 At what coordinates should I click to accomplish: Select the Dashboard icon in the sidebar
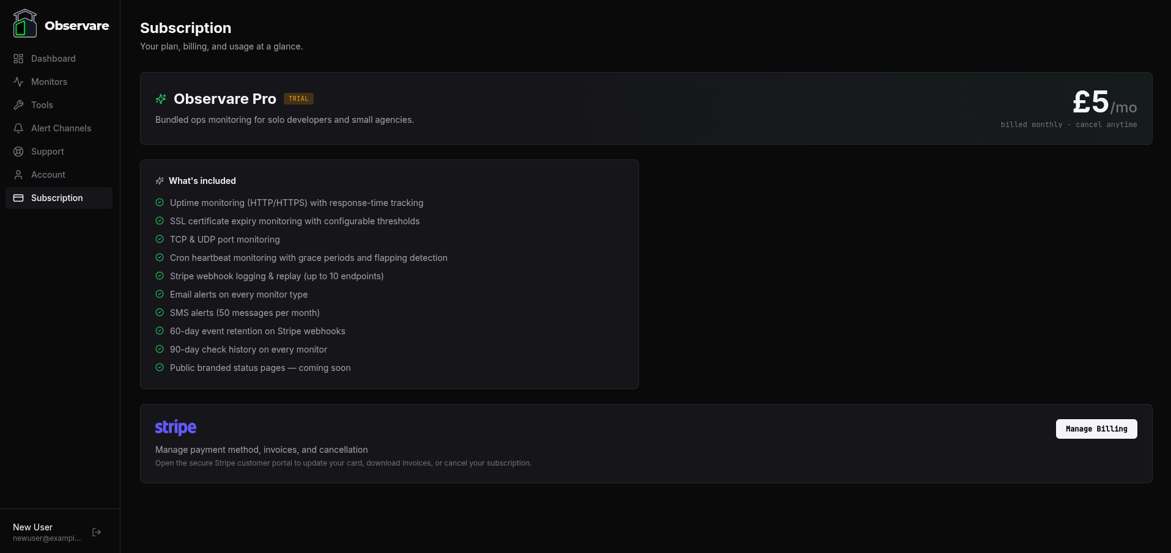[18, 58]
